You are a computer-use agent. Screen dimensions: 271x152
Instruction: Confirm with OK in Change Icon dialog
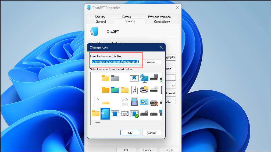(130, 132)
